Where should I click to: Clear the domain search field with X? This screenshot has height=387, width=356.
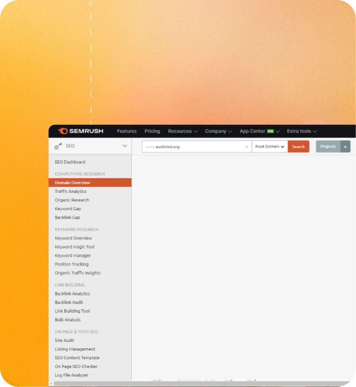click(246, 147)
